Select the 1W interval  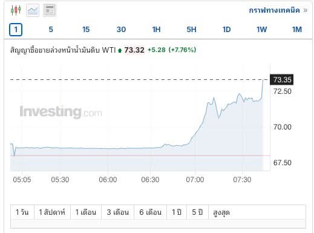pyautogui.click(x=261, y=30)
